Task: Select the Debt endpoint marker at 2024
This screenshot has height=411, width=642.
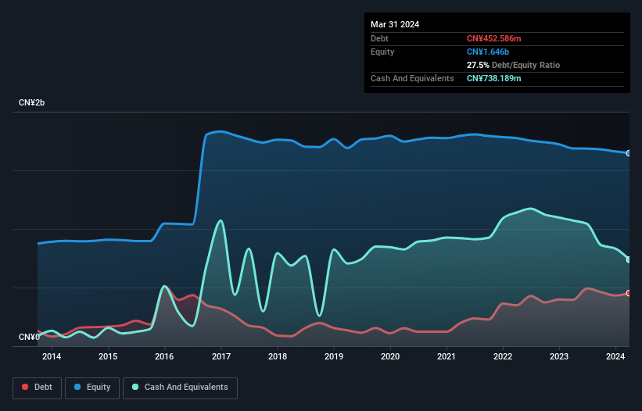Action: click(x=629, y=293)
